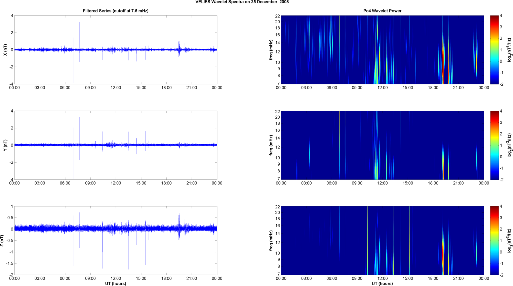The height and width of the screenshot is (286, 513).
Task: Click the middle spectrogram's colorbar
Action: point(494,145)
